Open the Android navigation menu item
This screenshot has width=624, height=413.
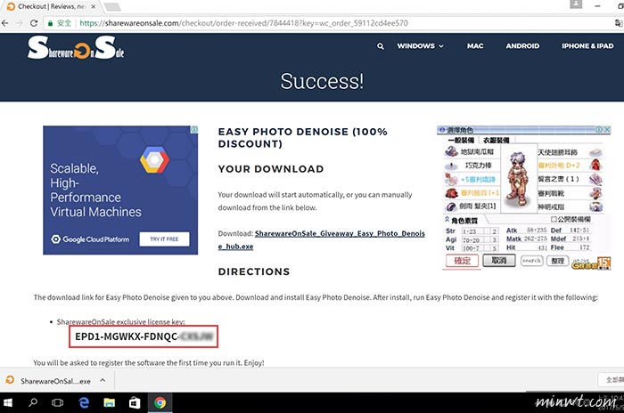pos(522,46)
